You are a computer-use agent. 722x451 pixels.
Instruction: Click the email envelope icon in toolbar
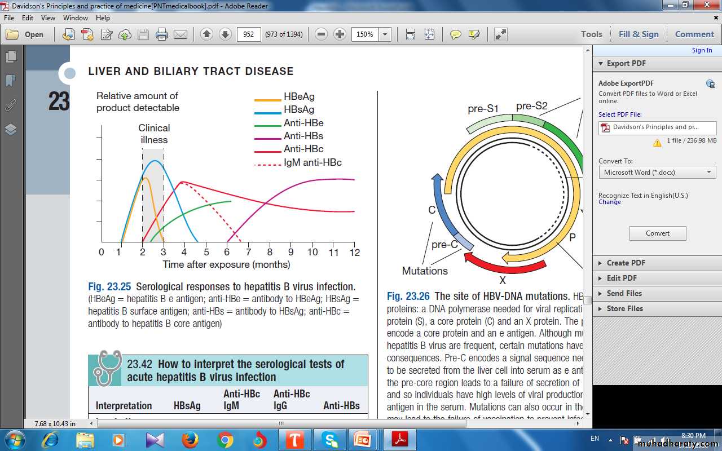click(x=180, y=34)
